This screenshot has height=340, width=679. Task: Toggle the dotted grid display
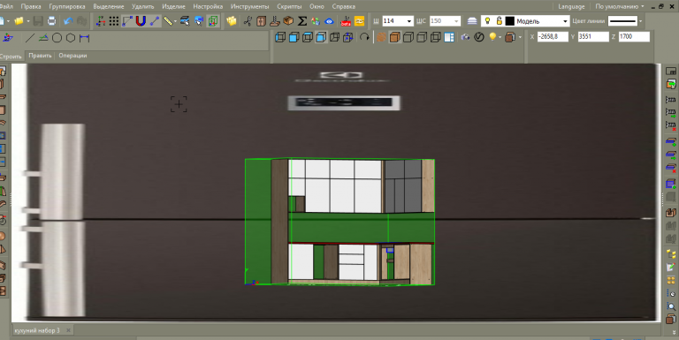pos(114,21)
